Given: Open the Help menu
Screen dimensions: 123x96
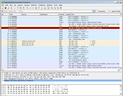Looking at the screenshot, I should (x=61, y=5).
